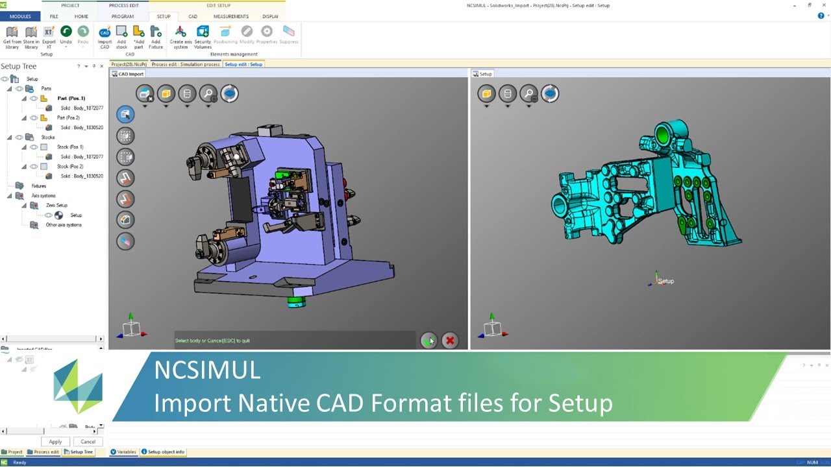Click Add stock icon

(121, 31)
